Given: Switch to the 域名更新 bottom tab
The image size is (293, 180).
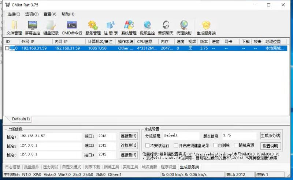Looking at the screenshot, I should tap(149, 167).
